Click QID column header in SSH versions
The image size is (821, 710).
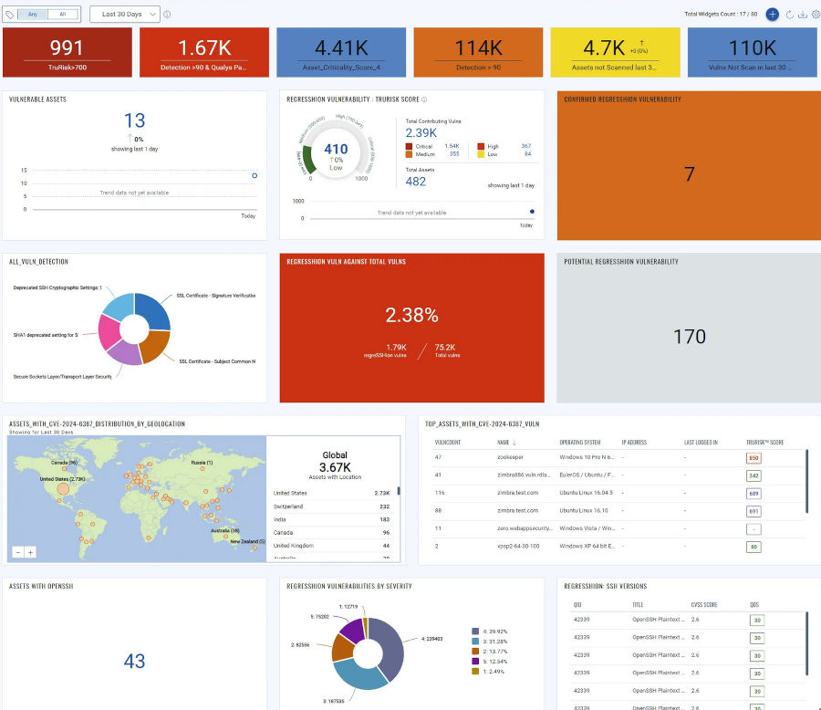click(x=577, y=605)
